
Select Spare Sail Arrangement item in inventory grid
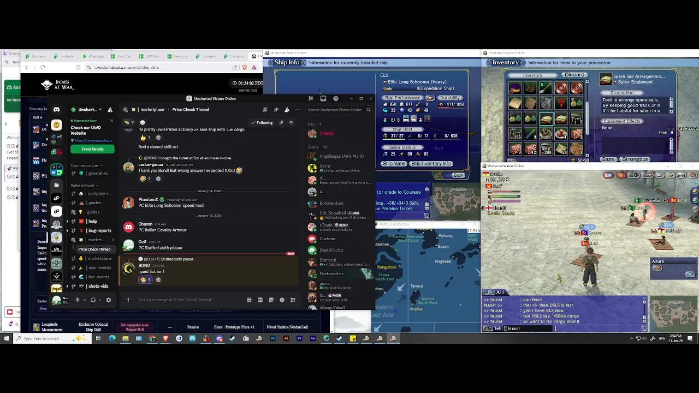[546, 118]
